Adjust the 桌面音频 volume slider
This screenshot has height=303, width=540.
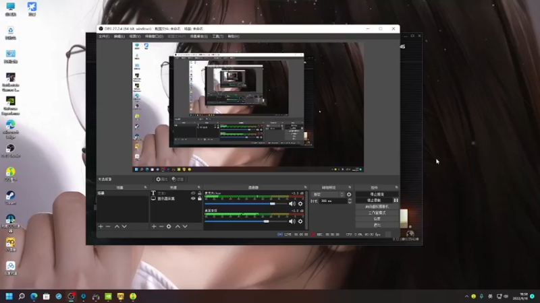click(x=246, y=222)
